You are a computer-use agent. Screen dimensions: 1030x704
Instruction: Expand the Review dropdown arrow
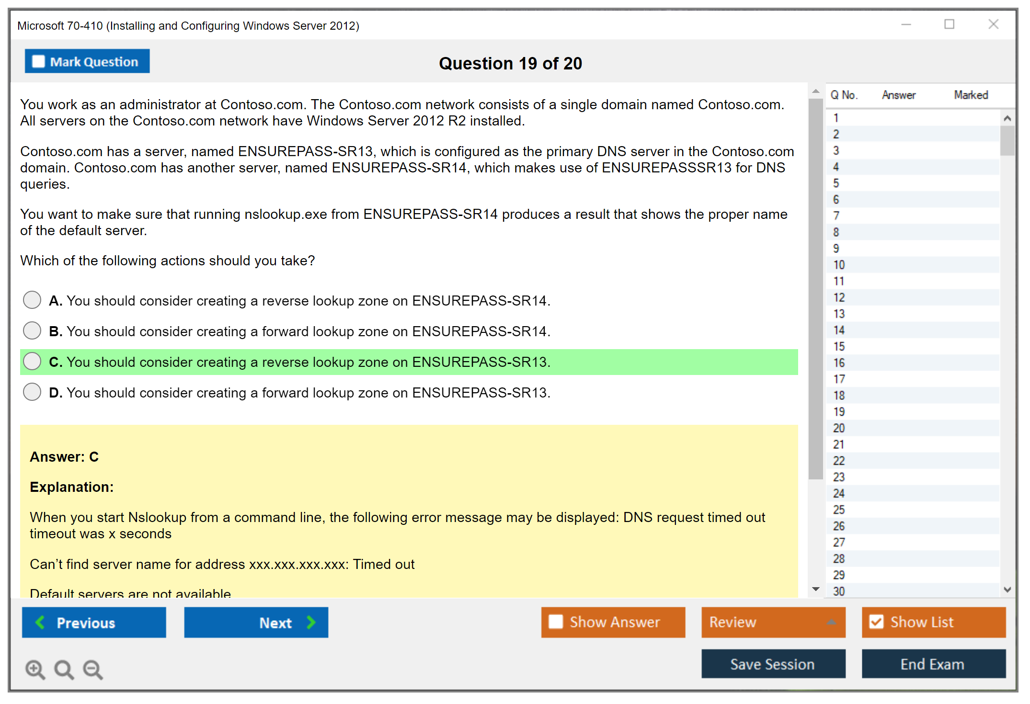[831, 622]
